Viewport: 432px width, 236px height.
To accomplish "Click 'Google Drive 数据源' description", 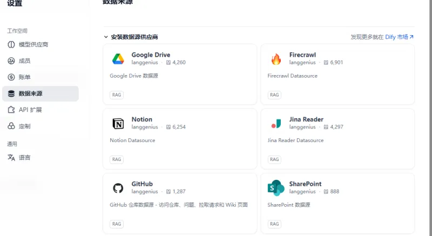I will tap(134, 76).
